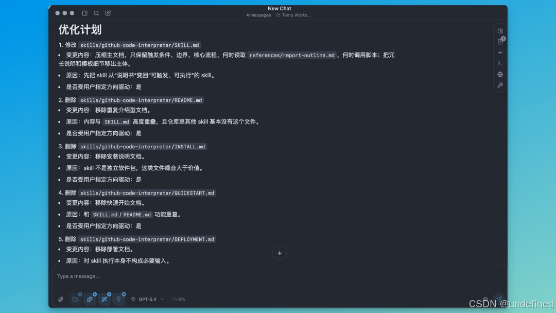556x313 pixels.
Task: Click line 原因：skill 不是独立软件包
Action: (135, 168)
